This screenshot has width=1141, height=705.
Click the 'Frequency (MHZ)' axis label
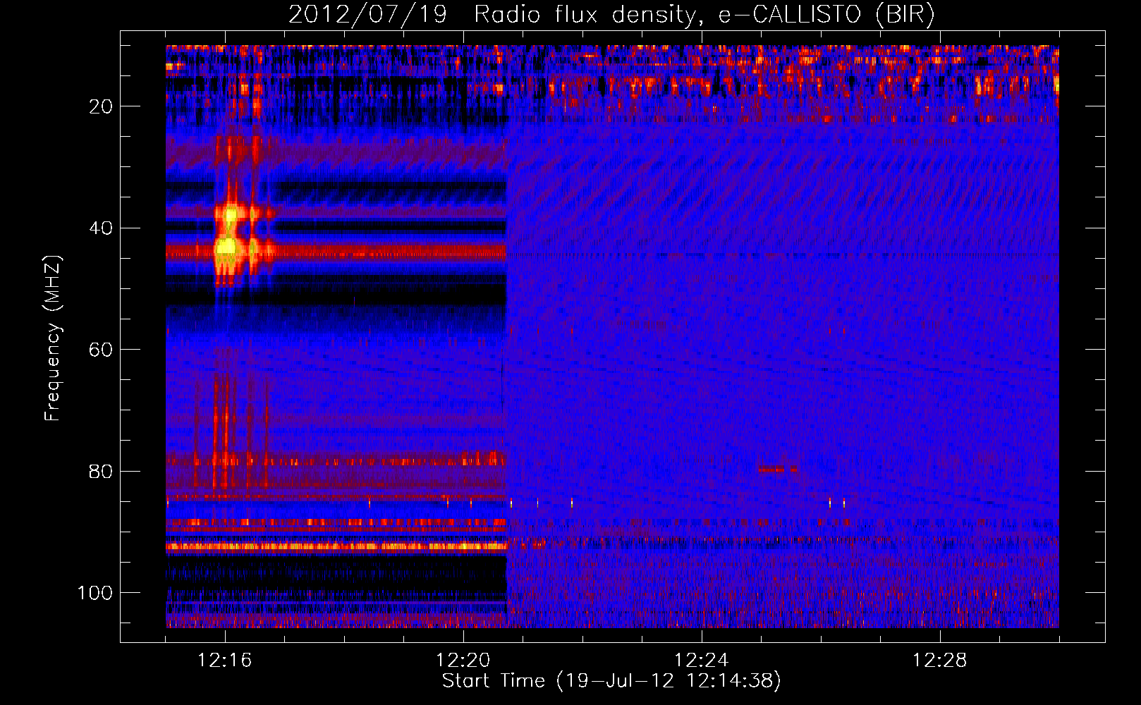[x=53, y=338]
